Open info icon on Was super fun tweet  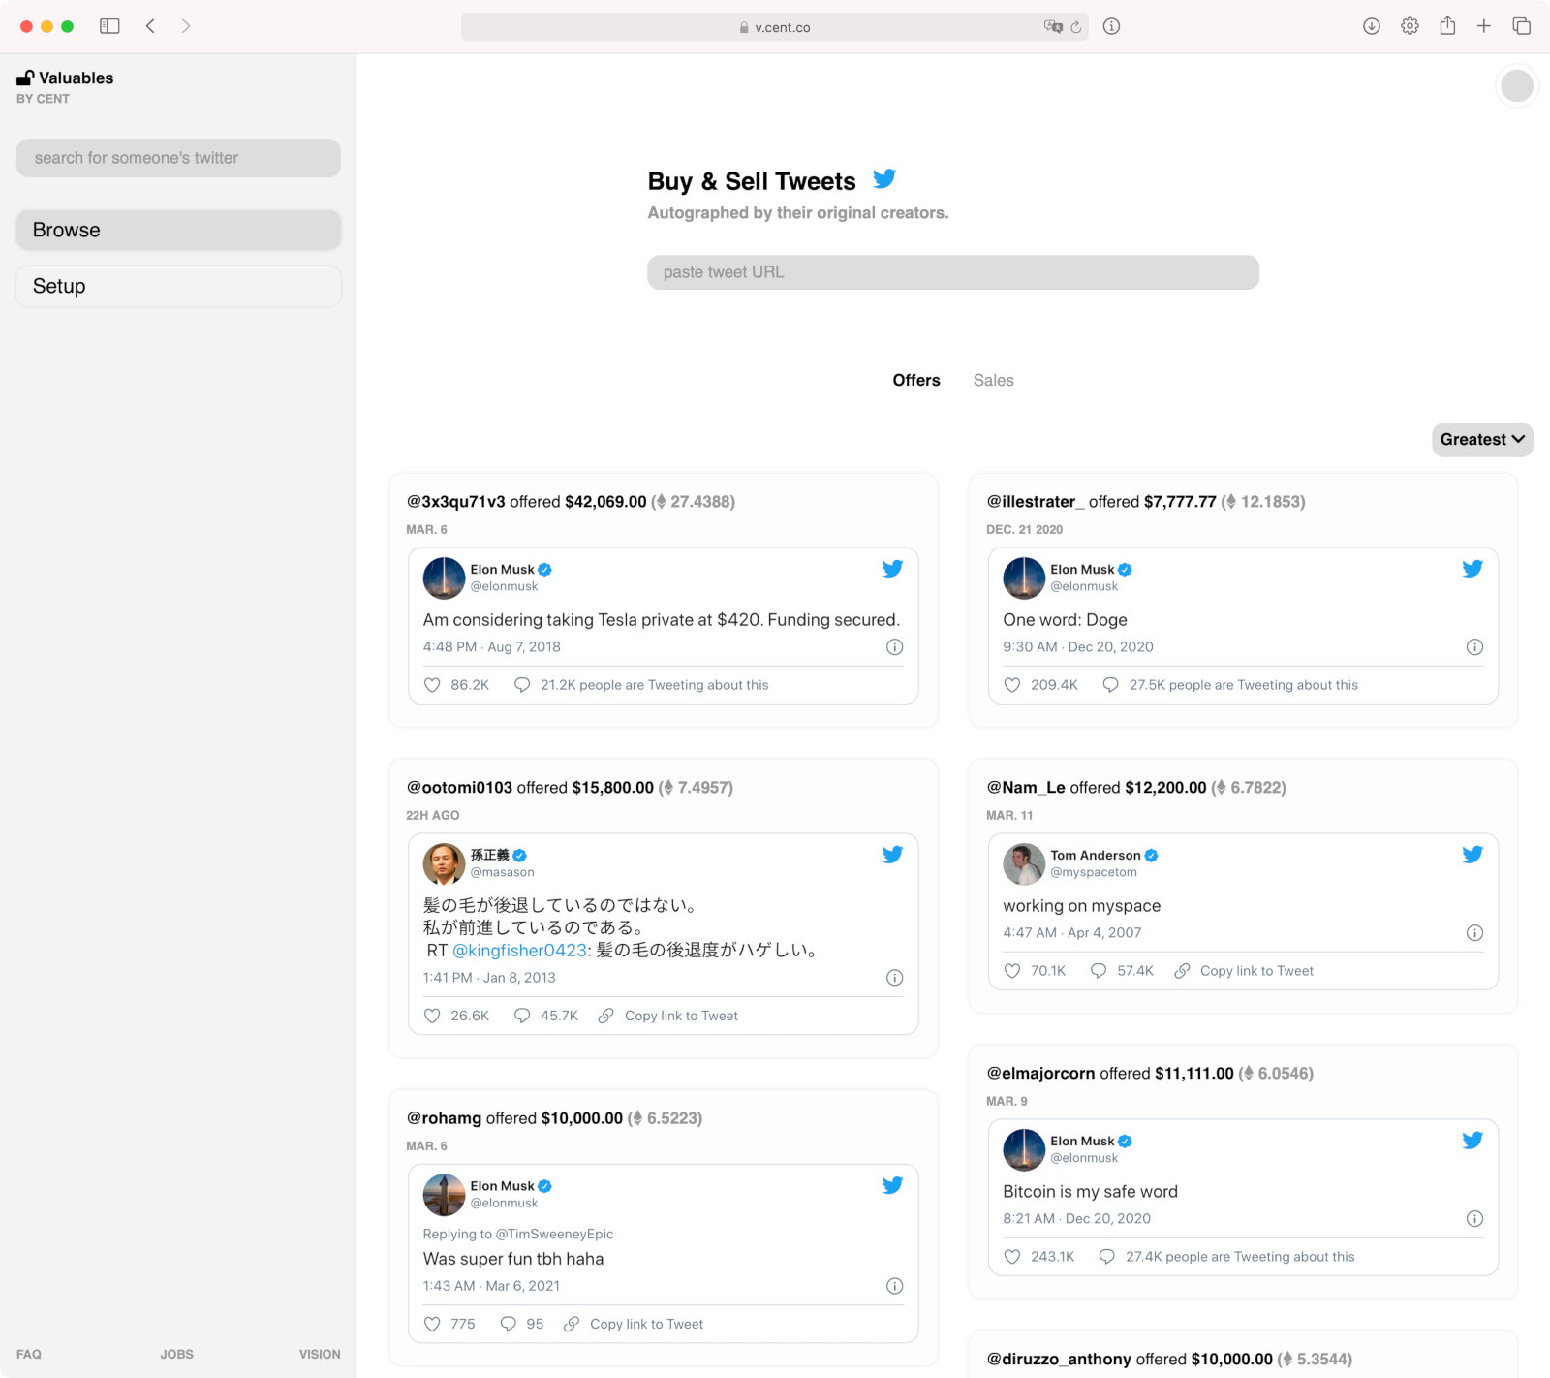click(x=895, y=1286)
